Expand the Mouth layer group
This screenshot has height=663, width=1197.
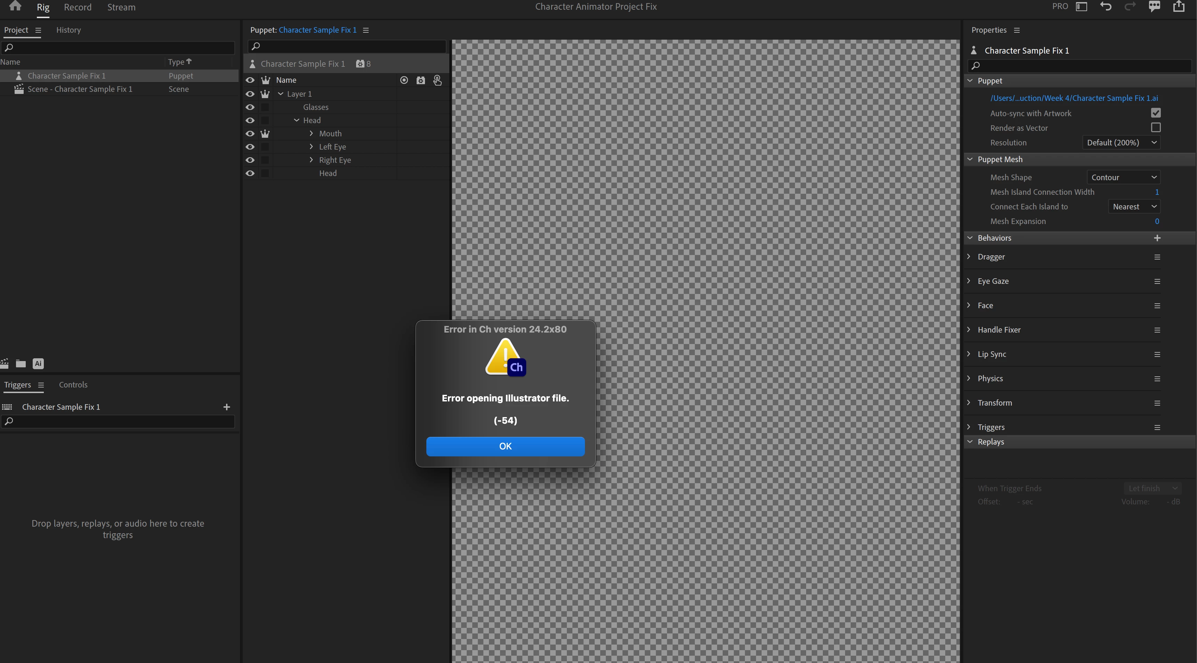[311, 134]
